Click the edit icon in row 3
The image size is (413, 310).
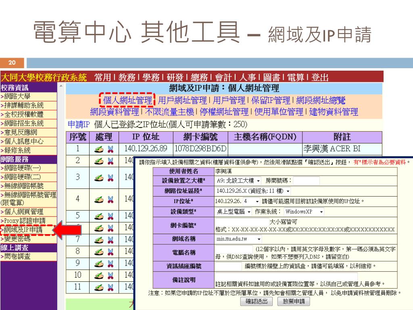tap(99, 178)
